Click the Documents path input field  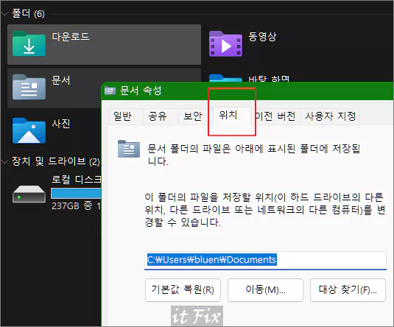click(265, 261)
